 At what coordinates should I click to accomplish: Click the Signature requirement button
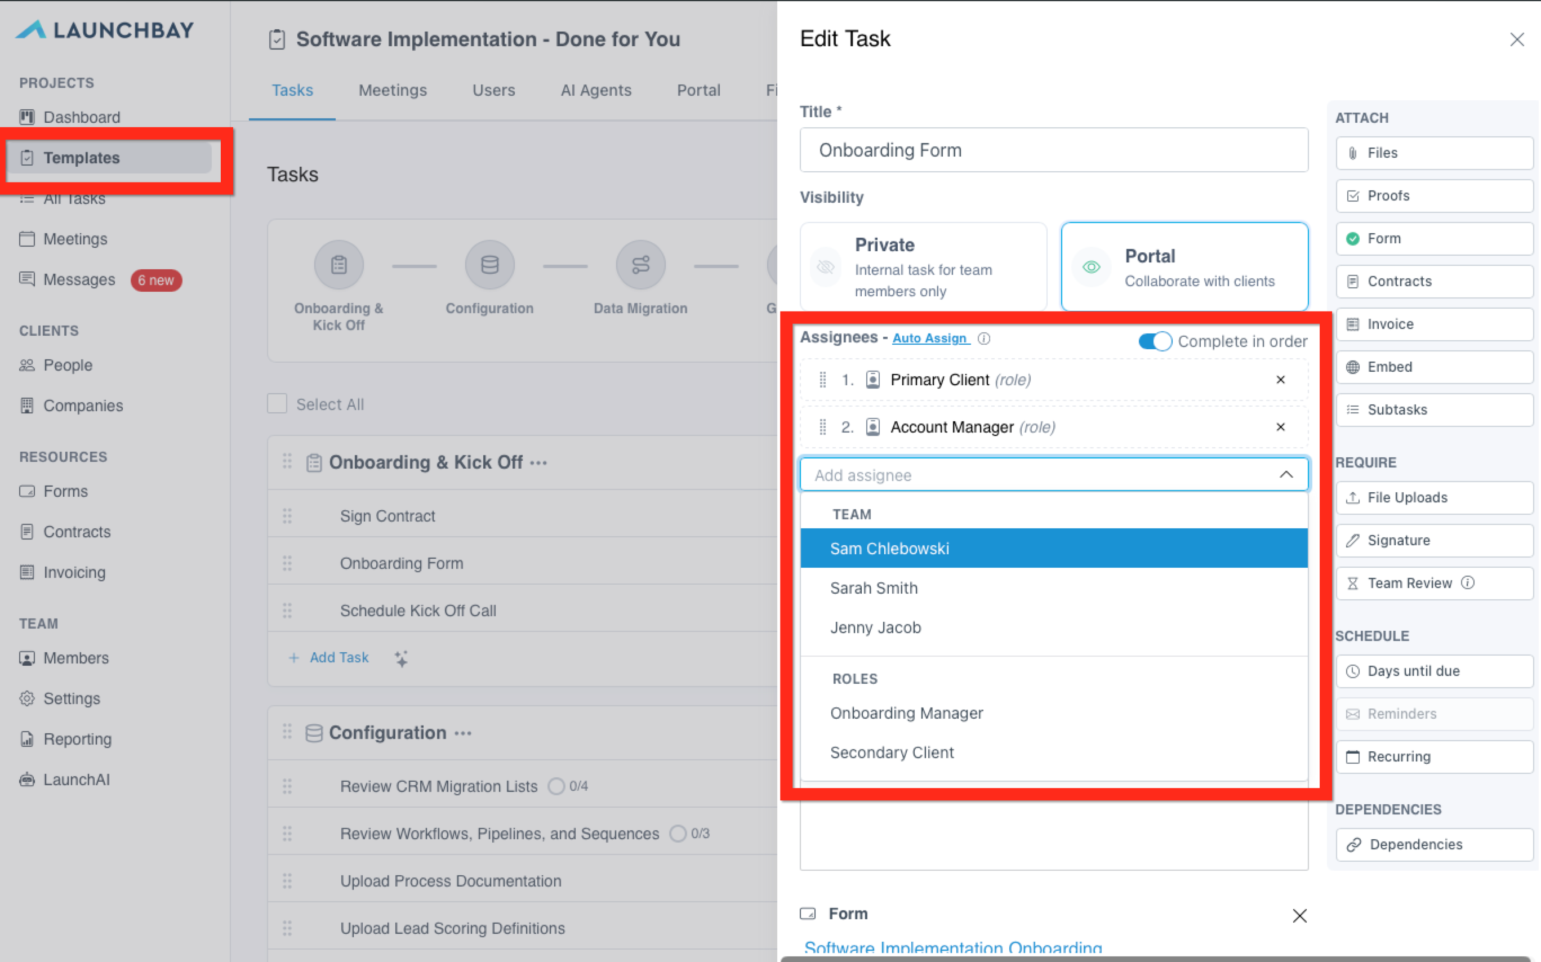pyautogui.click(x=1434, y=540)
